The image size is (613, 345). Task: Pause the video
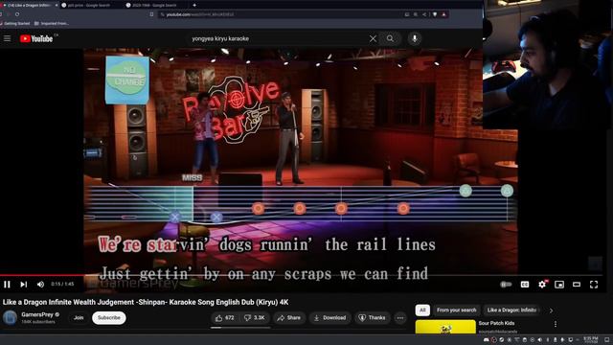point(7,285)
